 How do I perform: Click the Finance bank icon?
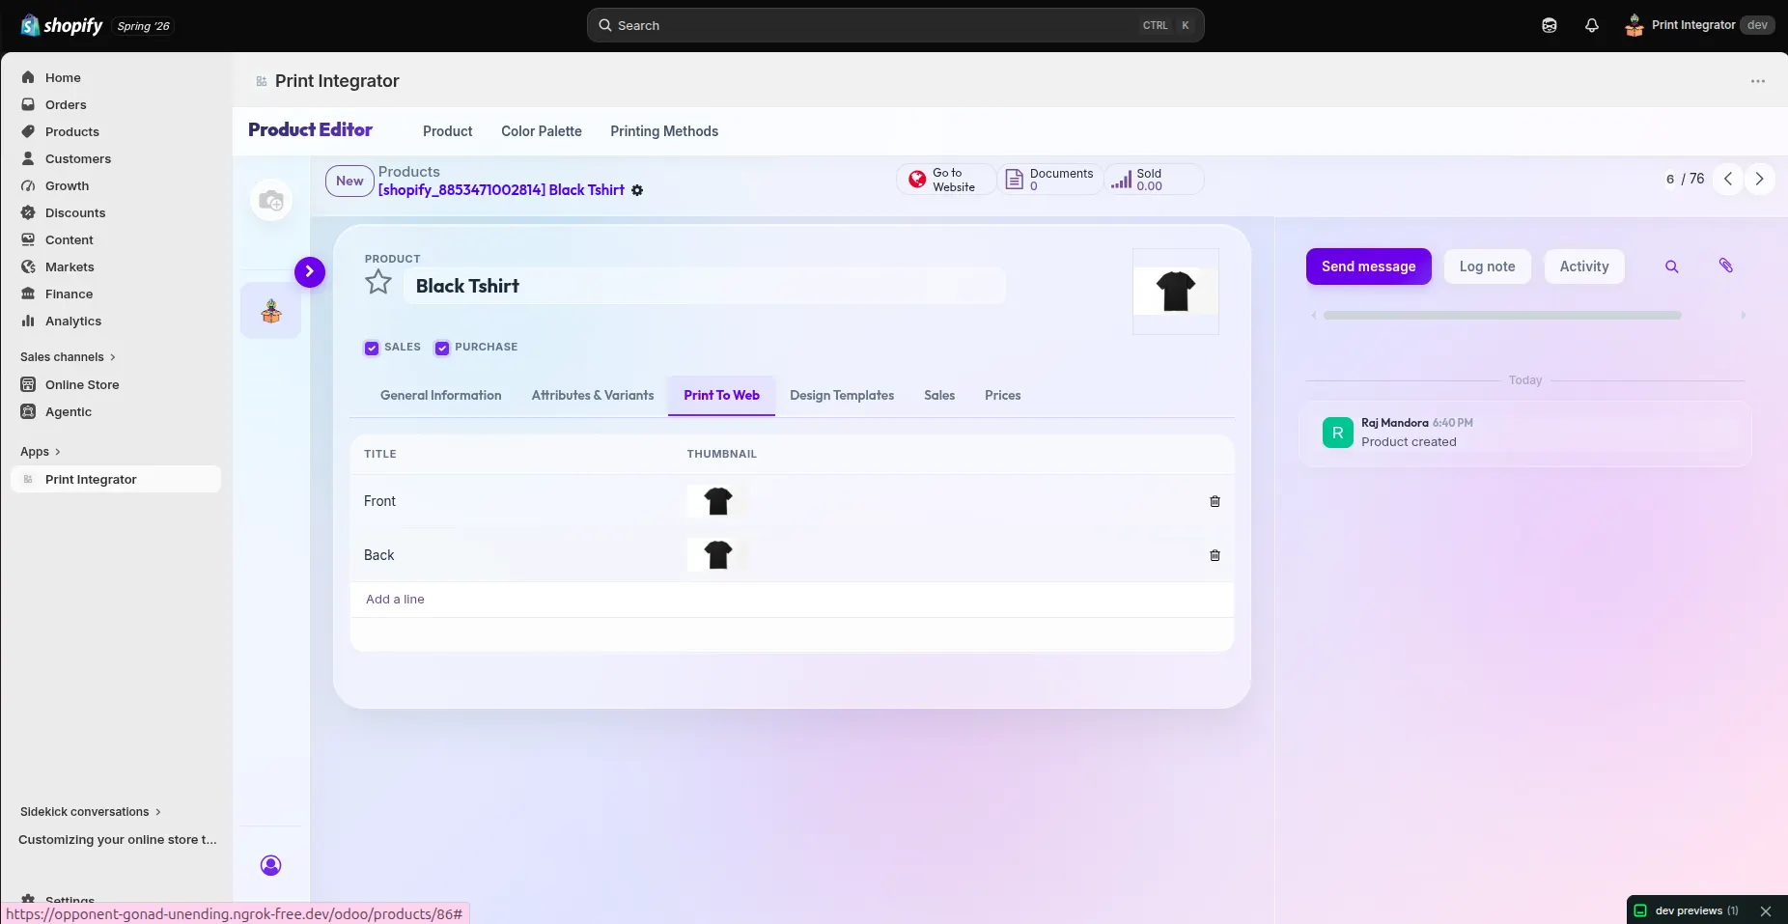(28, 294)
